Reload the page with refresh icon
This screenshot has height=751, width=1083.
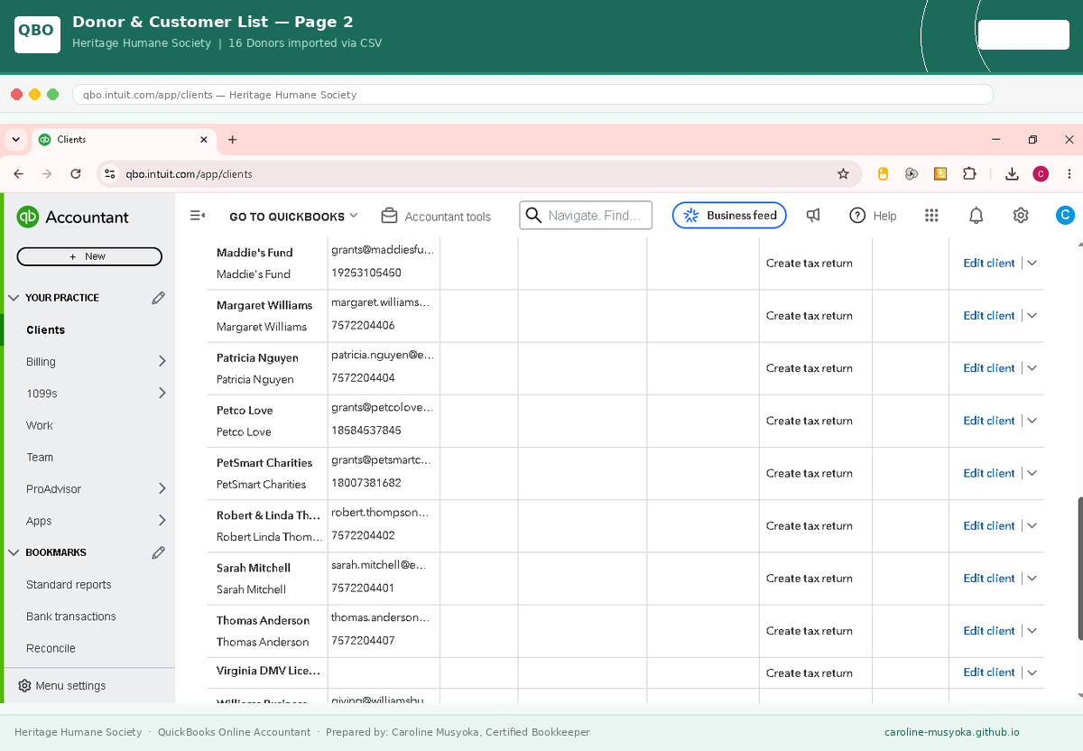(x=76, y=173)
